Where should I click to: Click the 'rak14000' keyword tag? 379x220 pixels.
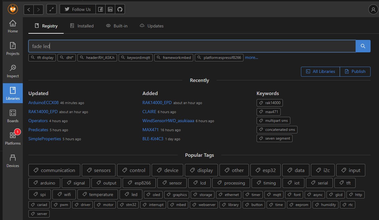point(270,103)
